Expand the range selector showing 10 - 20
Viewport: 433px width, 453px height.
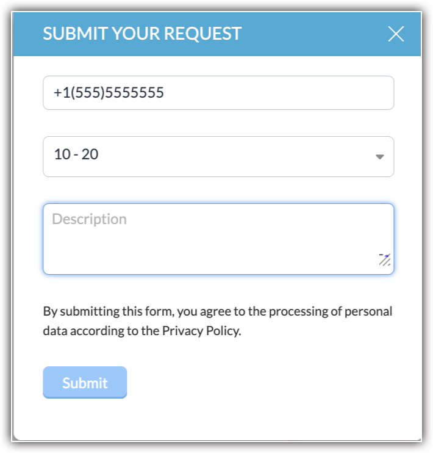218,156
